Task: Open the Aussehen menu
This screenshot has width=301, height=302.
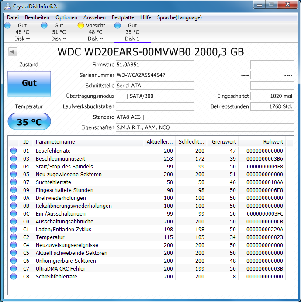Action: (x=94, y=17)
